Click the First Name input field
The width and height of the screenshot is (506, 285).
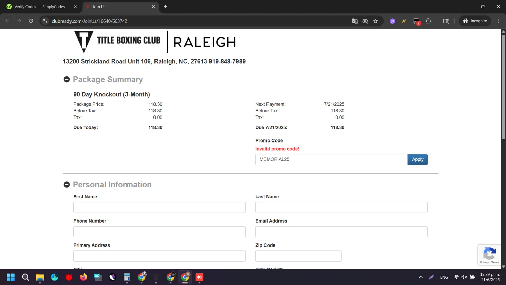(x=159, y=207)
